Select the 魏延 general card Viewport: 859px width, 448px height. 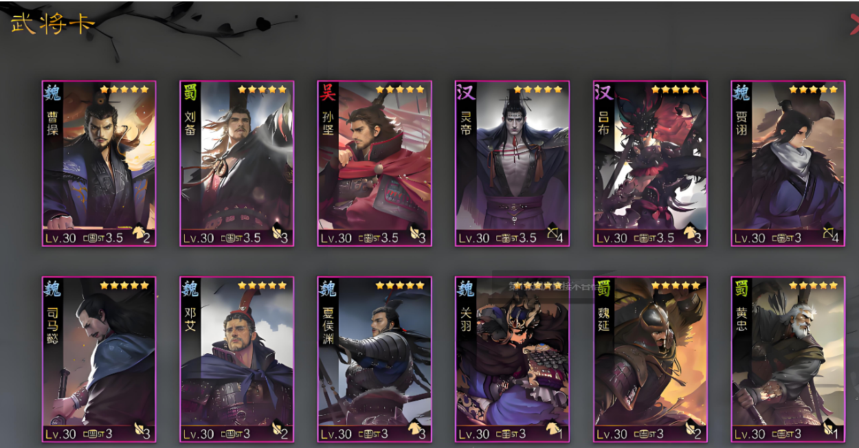650,359
